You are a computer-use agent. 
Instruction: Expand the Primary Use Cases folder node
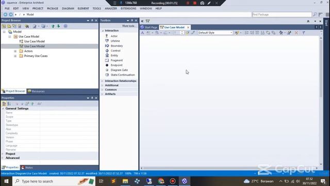[x=15, y=56]
